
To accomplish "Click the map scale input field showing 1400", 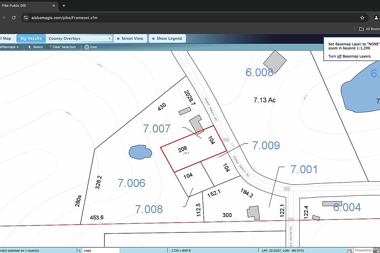I will (x=101, y=251).
